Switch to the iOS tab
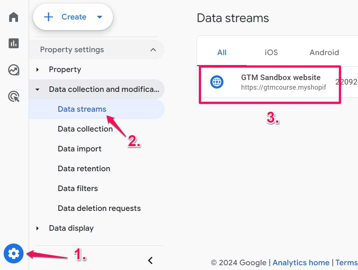358x270 pixels. point(271,52)
